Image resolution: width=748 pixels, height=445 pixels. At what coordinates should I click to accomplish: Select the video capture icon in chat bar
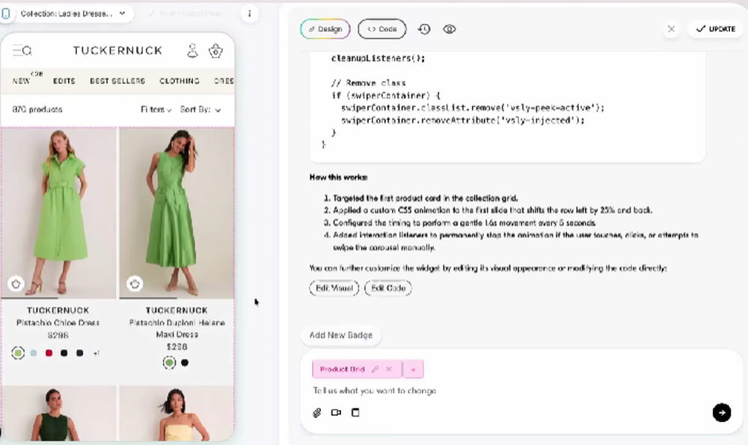pos(336,412)
